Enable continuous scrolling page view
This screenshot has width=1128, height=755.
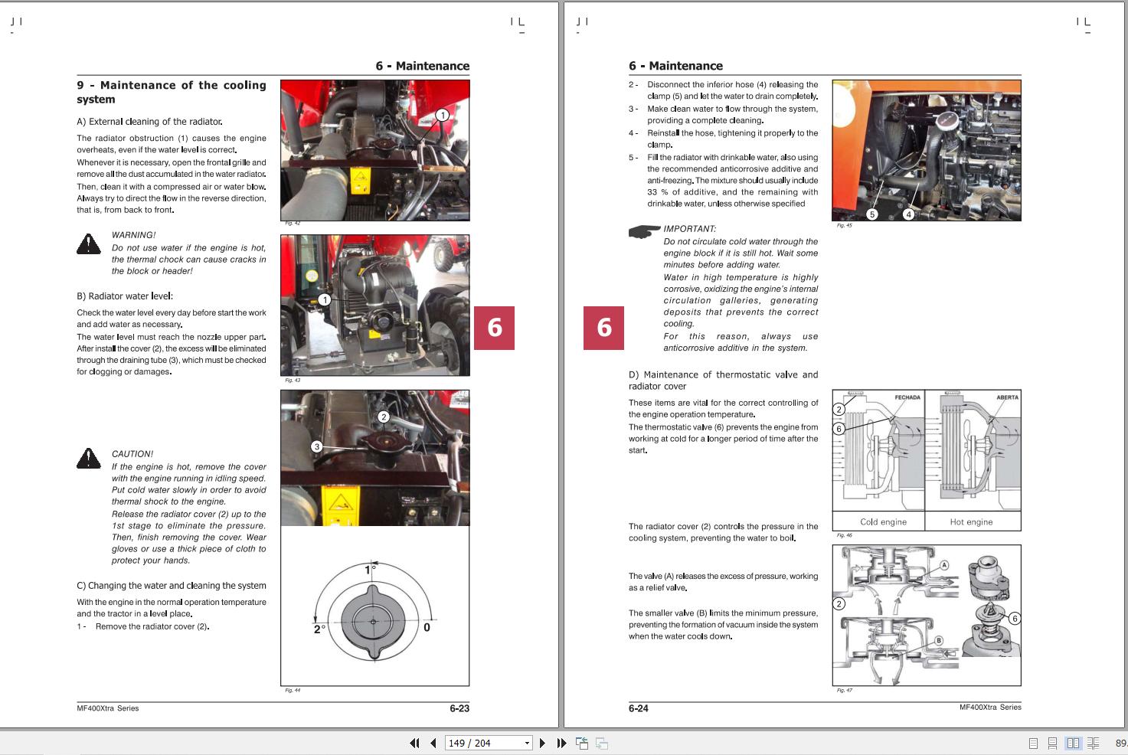(1053, 743)
